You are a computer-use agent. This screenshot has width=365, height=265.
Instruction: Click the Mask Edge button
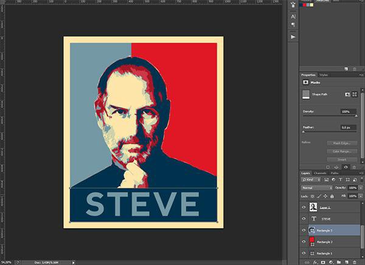[341, 143]
